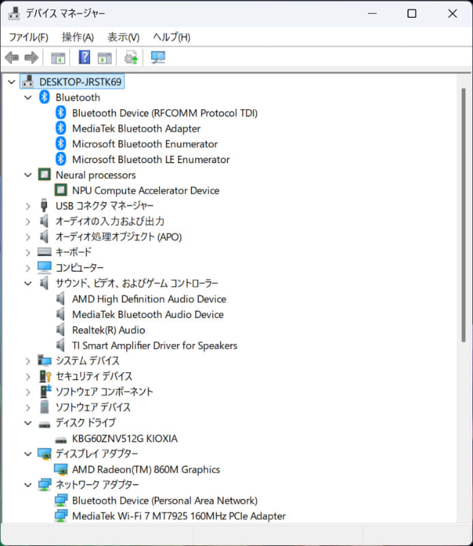Click the セキュリティ デバイス key icon
This screenshot has height=546, width=473.
45,376
